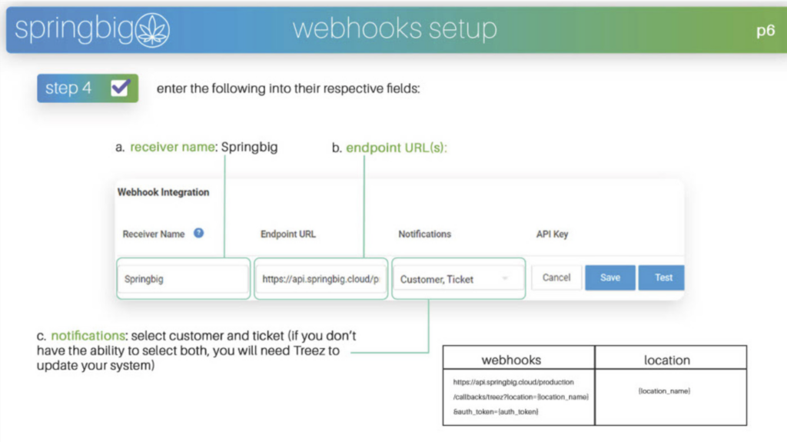Open the Customer, Ticket notifications dropdown
787x442 pixels.
[458, 279]
